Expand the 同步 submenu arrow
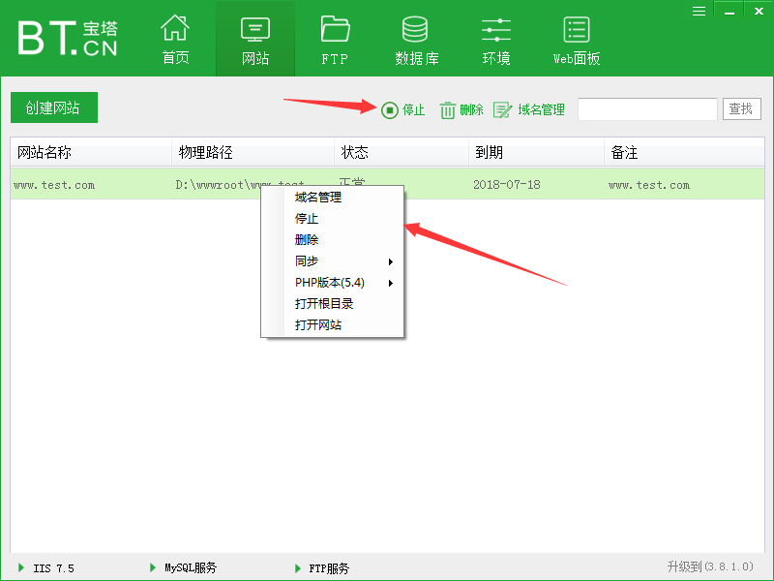774x581 pixels. coord(391,261)
